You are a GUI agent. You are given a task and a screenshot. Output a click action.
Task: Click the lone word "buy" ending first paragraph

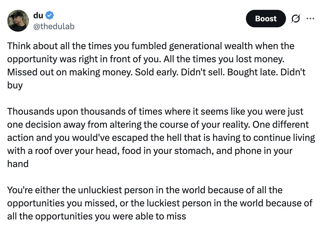point(15,85)
